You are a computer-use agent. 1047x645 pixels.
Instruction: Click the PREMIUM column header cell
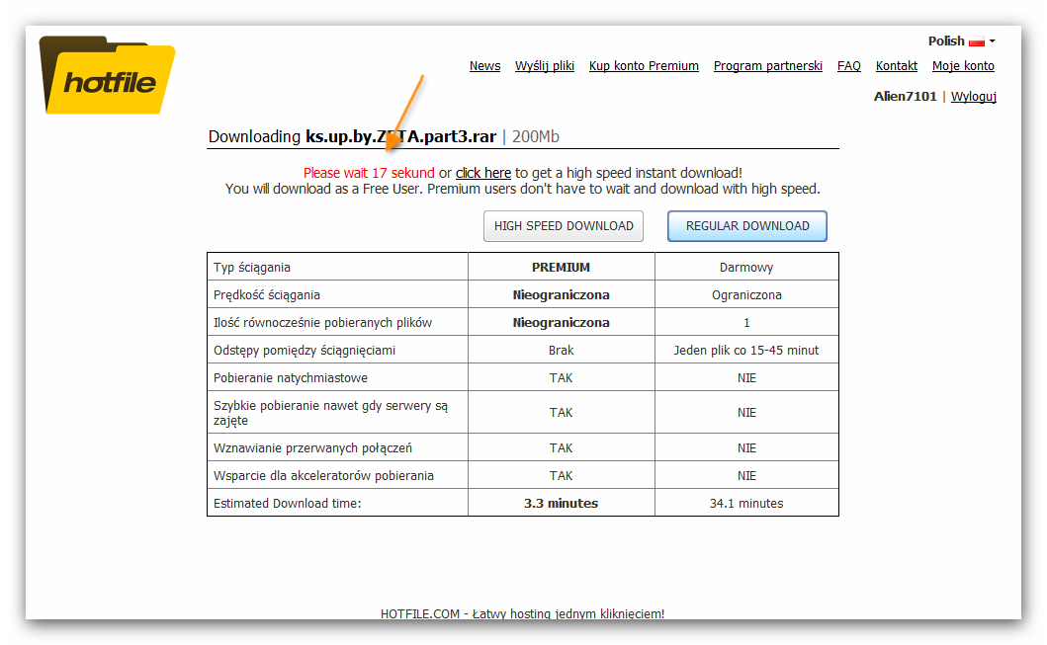(x=561, y=267)
